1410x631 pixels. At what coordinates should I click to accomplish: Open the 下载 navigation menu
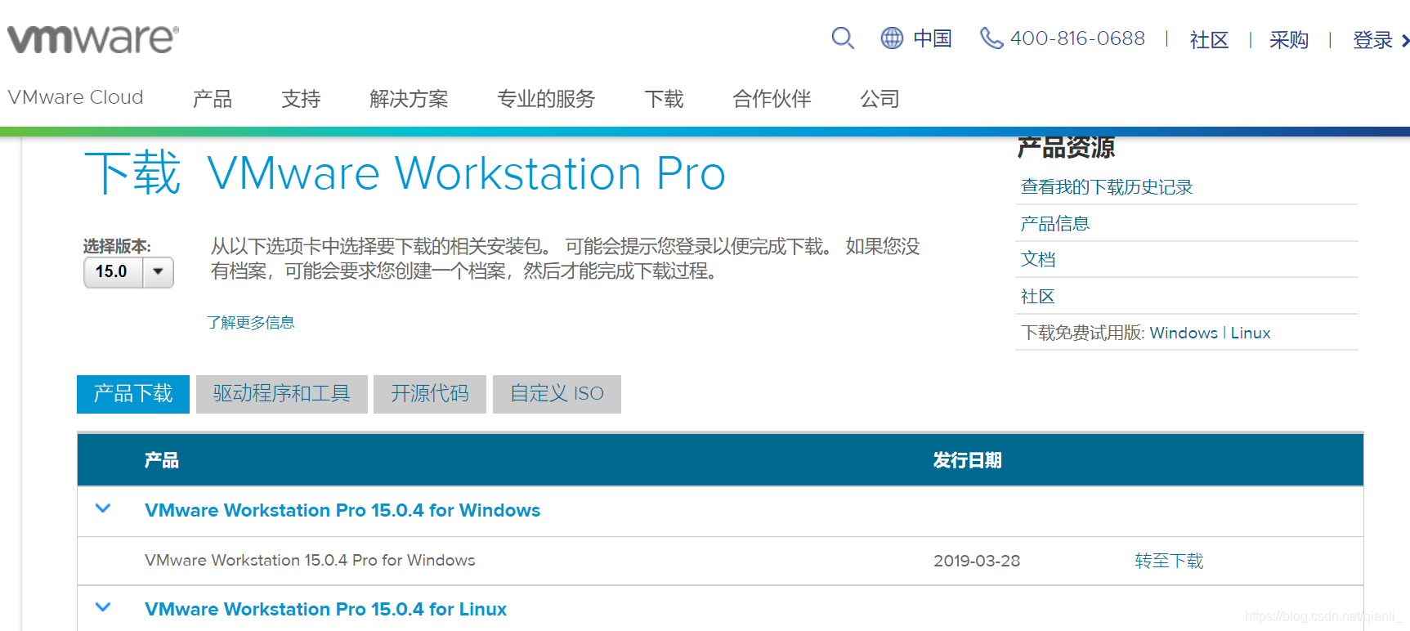tap(664, 99)
